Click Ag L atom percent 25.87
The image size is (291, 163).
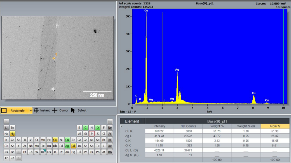click(275, 136)
